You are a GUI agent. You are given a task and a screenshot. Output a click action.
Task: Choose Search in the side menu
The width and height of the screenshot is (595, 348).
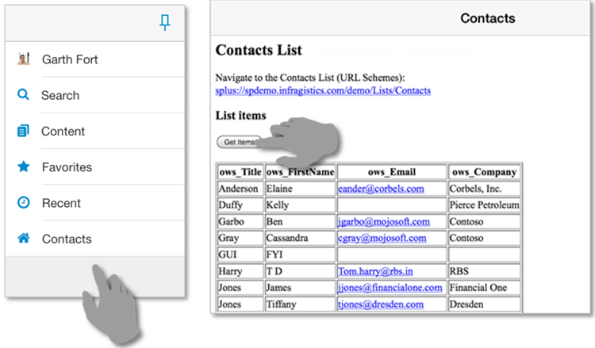pyautogui.click(x=60, y=95)
